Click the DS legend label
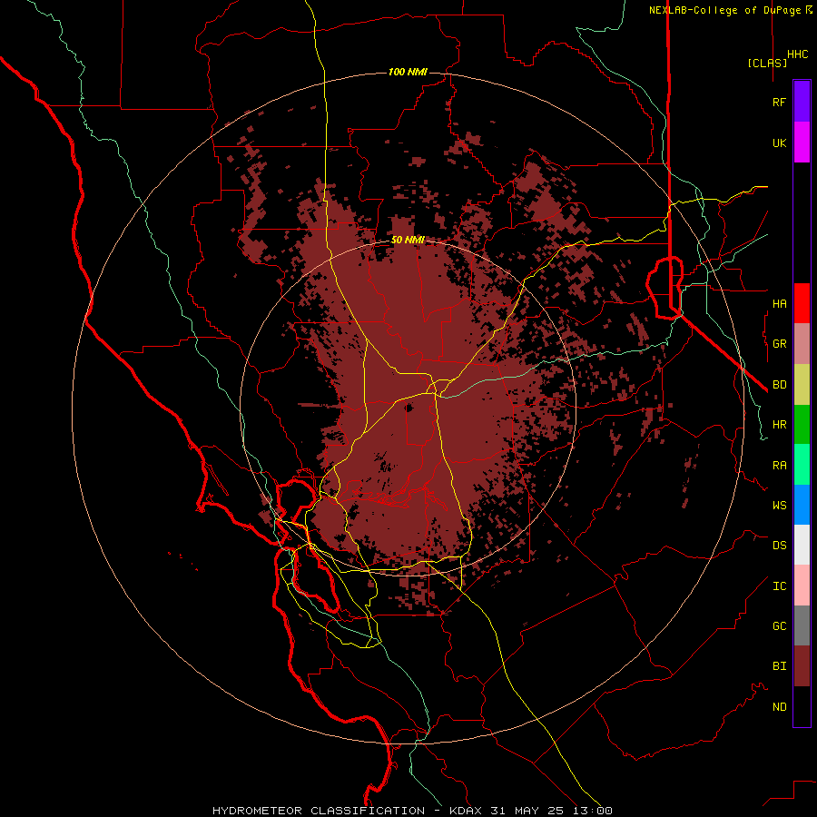 pos(779,546)
